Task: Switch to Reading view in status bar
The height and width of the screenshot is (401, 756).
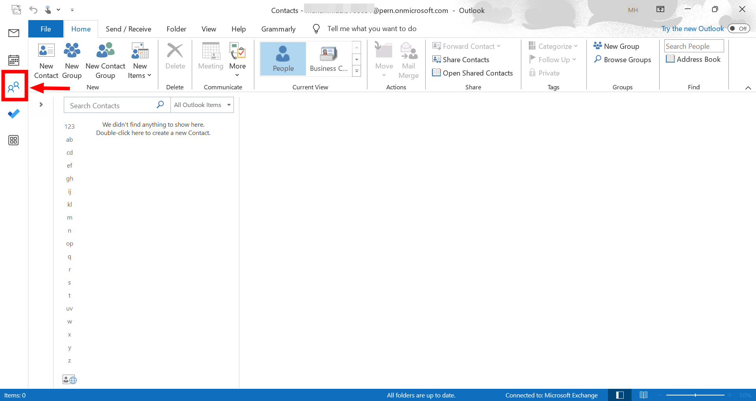Action: (x=643, y=395)
